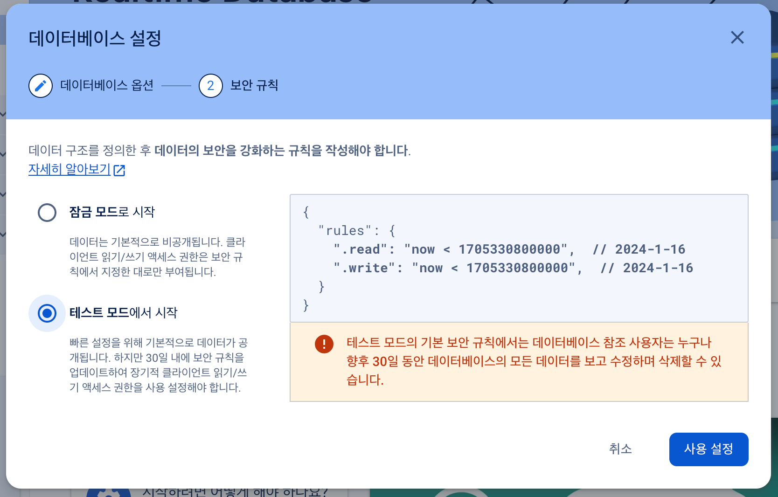Click the ".write" rule line
Viewport: 778px width, 497px height.
[x=513, y=268]
